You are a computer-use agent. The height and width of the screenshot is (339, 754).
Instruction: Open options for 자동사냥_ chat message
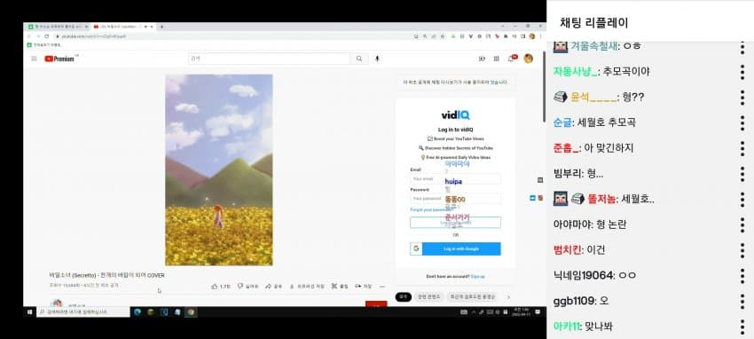tap(742, 72)
